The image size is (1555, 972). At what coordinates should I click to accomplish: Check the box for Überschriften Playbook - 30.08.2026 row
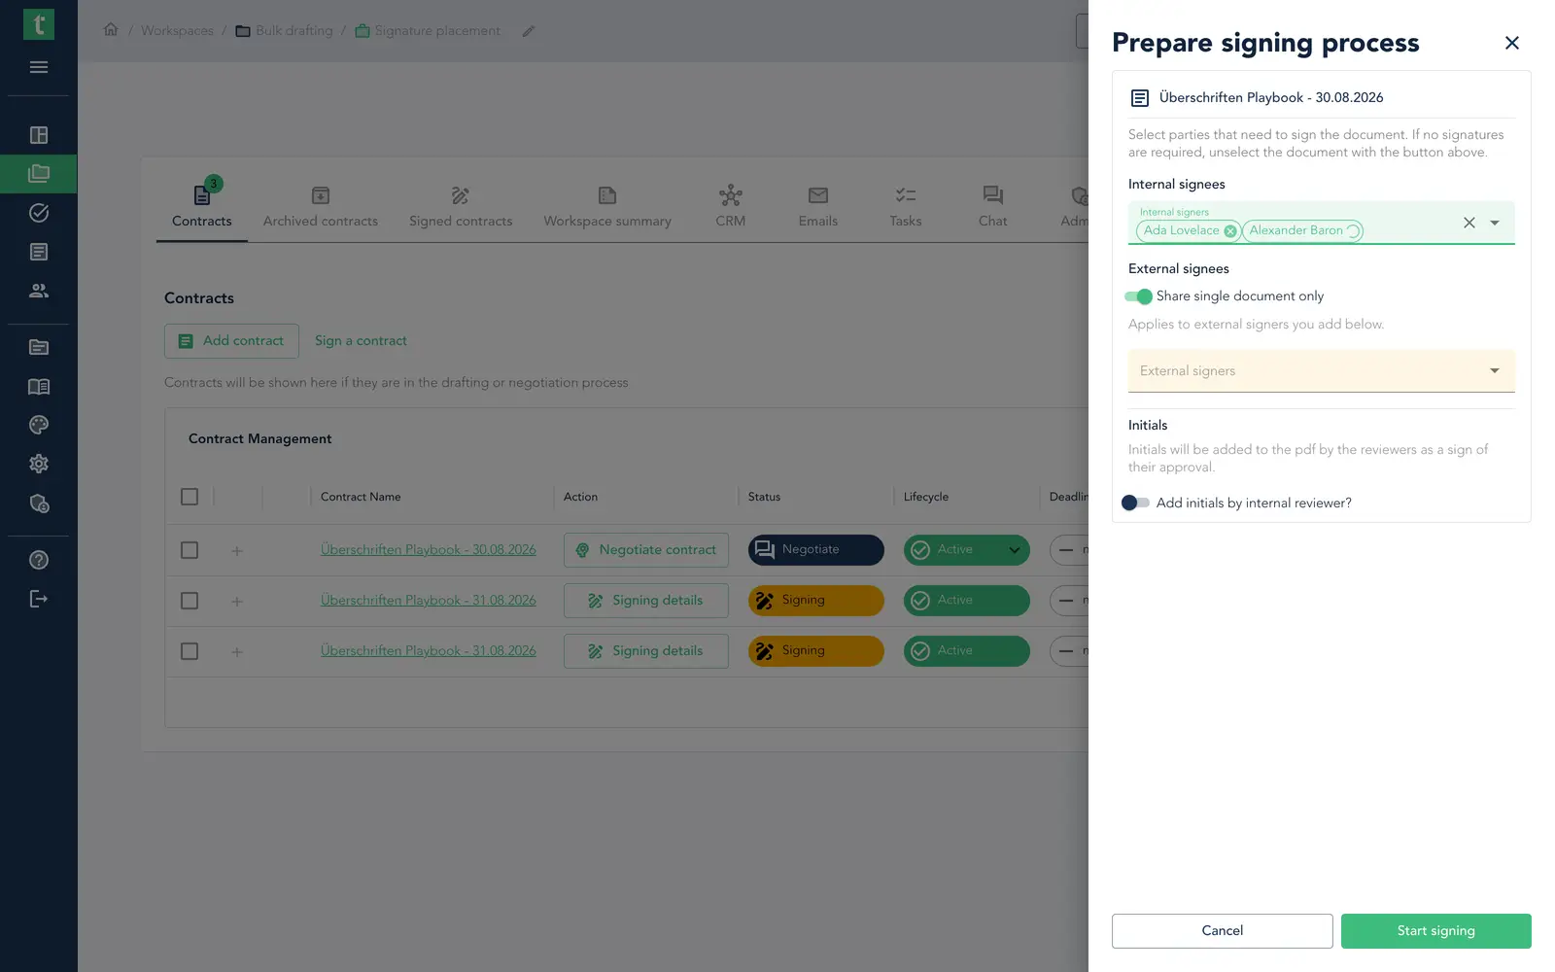coord(190,550)
